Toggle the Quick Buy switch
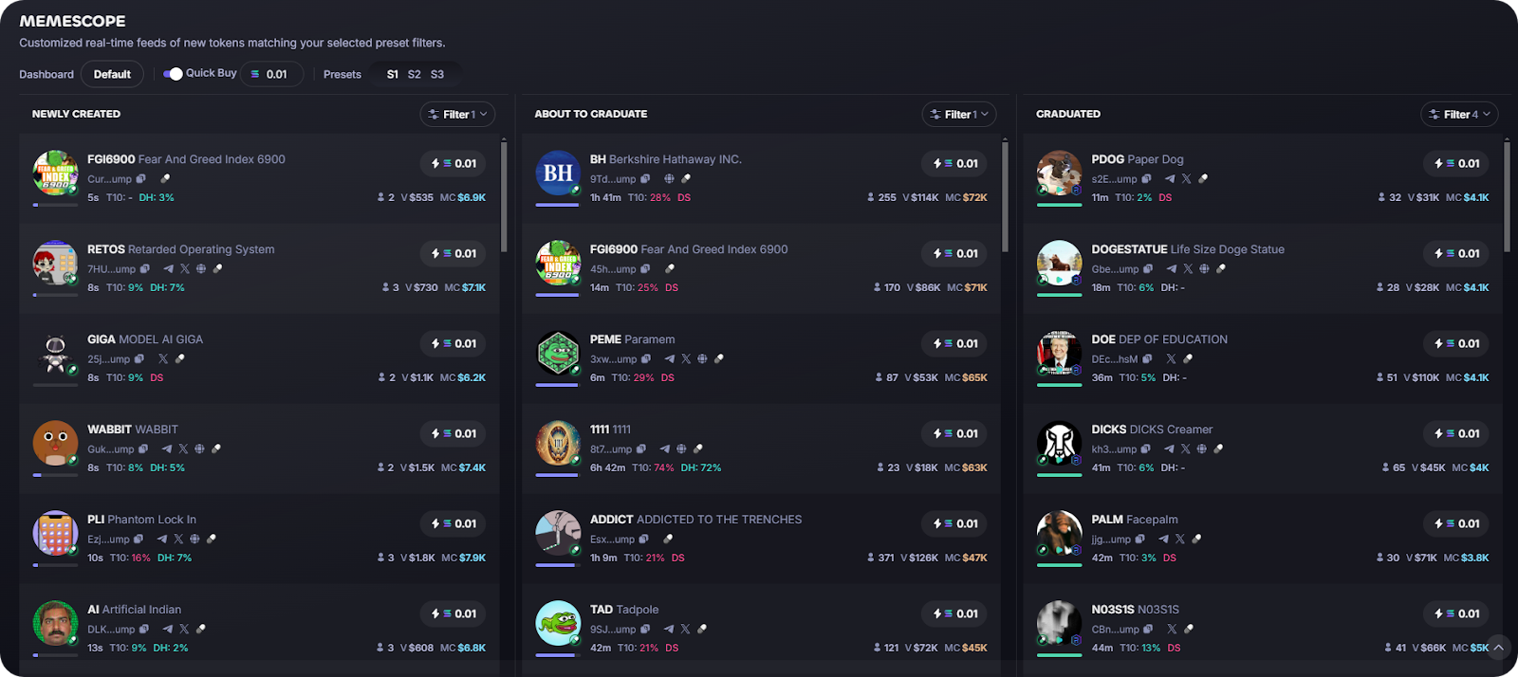 point(173,74)
